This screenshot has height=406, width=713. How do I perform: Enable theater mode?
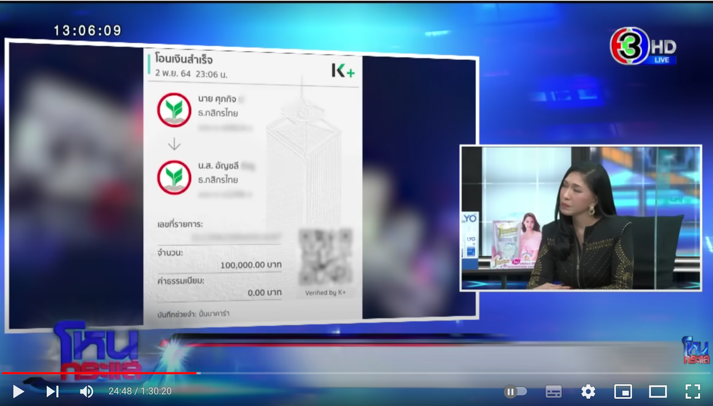click(658, 392)
